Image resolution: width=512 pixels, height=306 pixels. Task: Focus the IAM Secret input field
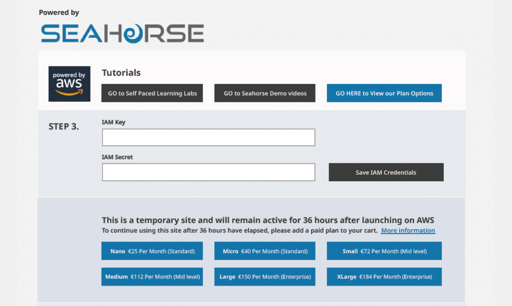[x=208, y=172]
